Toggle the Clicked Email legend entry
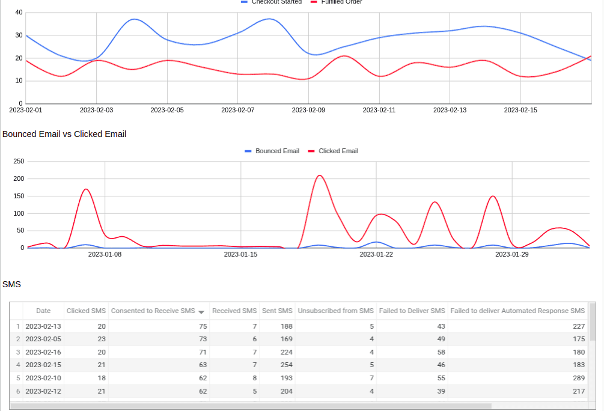The width and height of the screenshot is (604, 411). [333, 151]
